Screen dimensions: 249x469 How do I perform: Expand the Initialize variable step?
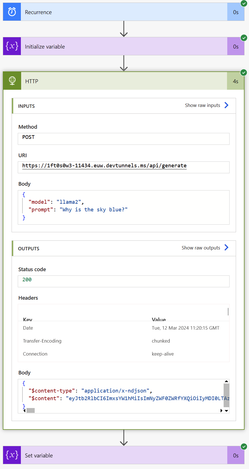pos(124,46)
